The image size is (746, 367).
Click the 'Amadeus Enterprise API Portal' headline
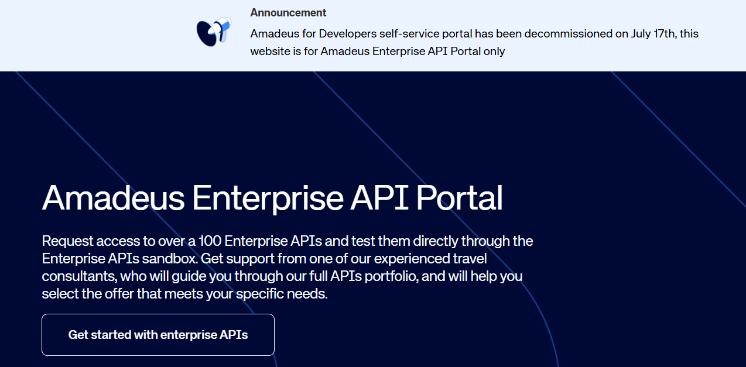(272, 197)
